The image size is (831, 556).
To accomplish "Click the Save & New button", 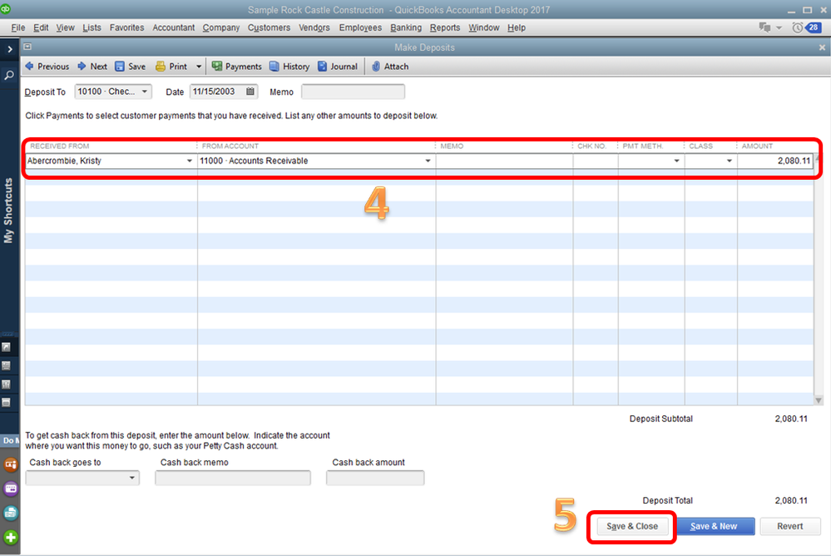I will click(x=715, y=526).
